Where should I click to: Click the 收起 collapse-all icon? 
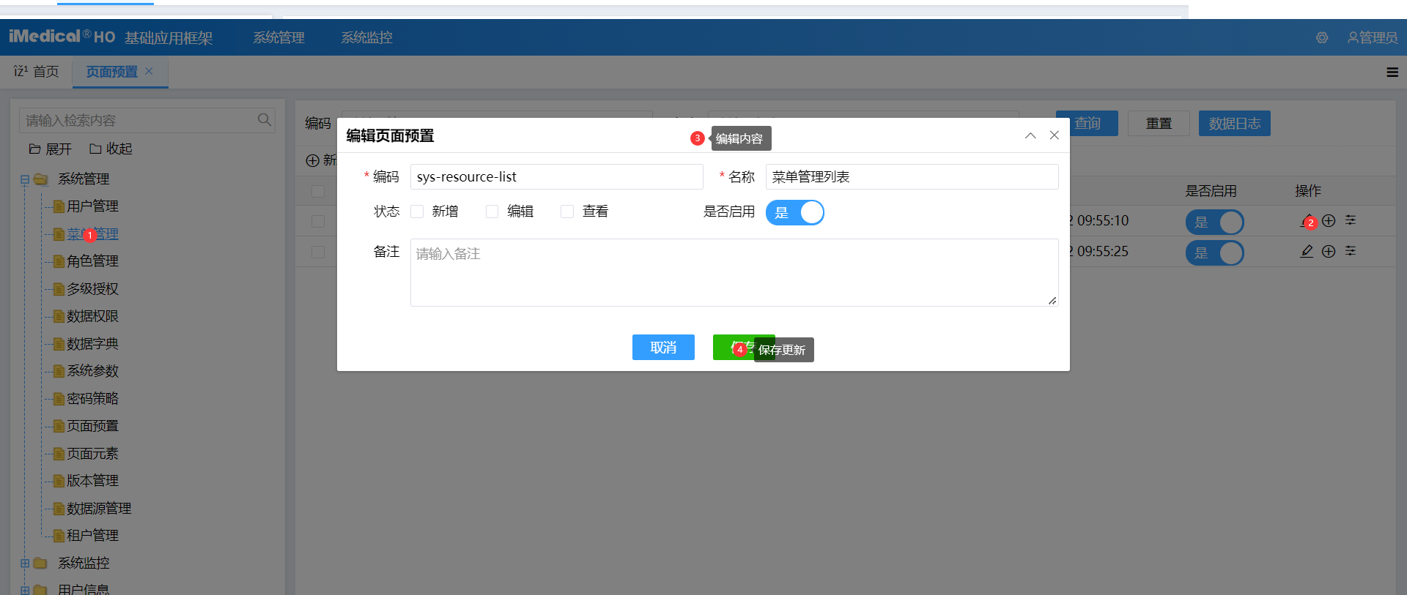(x=95, y=149)
